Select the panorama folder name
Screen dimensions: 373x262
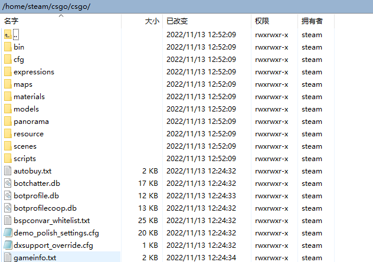pyautogui.click(x=31, y=122)
